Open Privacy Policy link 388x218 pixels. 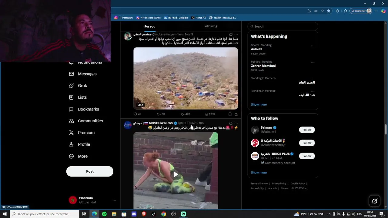coord(279,183)
